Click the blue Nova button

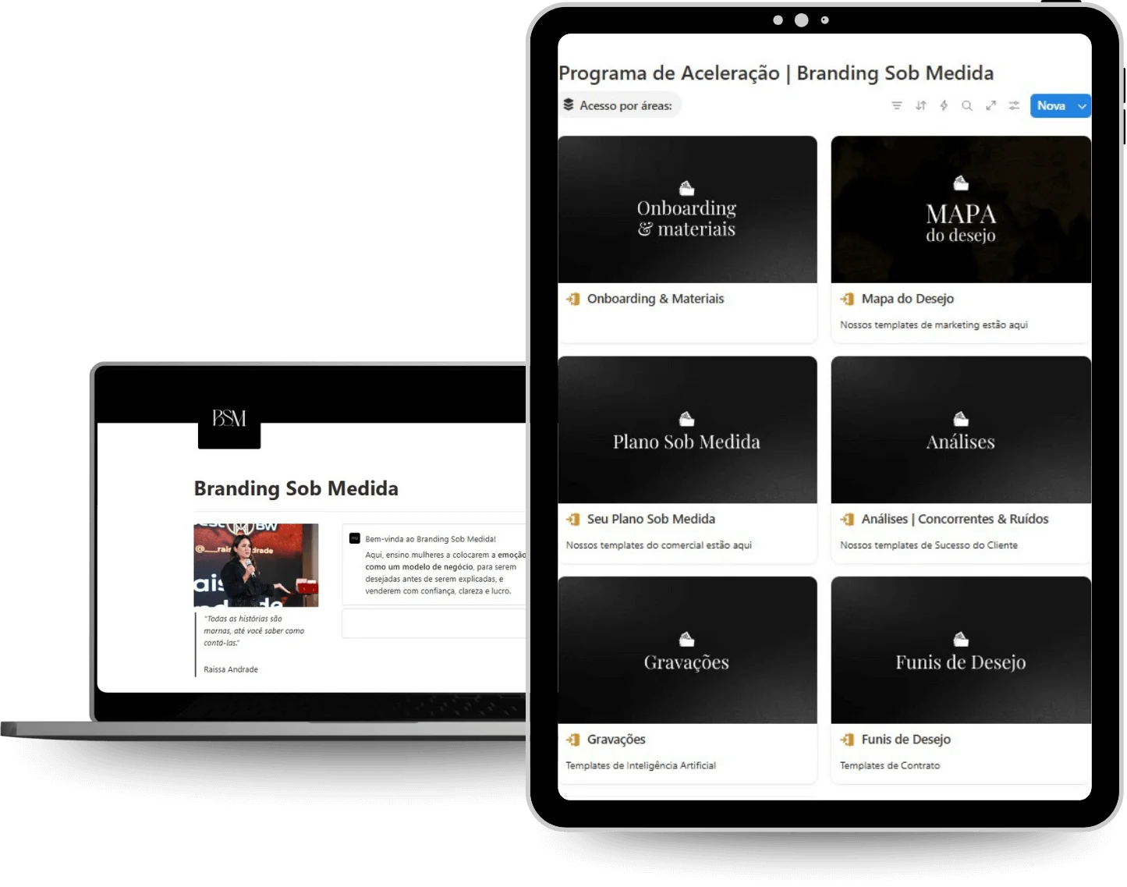coord(1051,106)
